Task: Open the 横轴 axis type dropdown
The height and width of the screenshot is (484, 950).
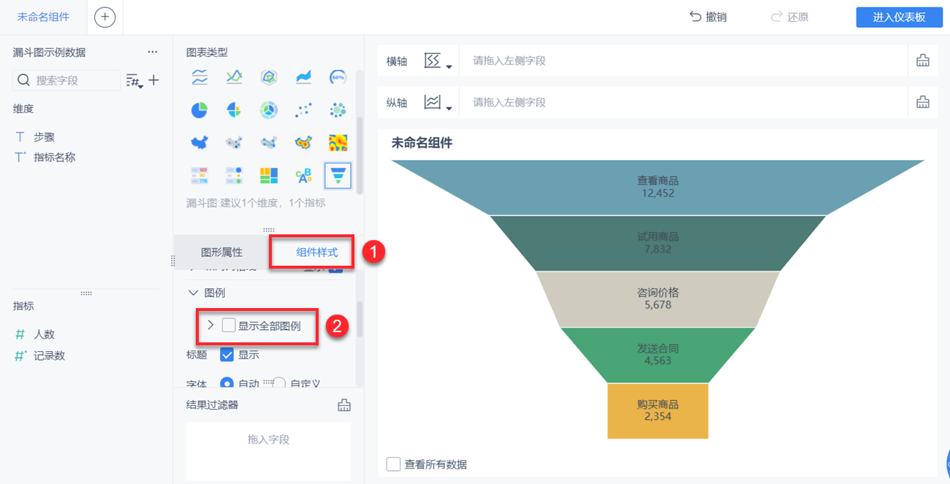Action: [438, 61]
